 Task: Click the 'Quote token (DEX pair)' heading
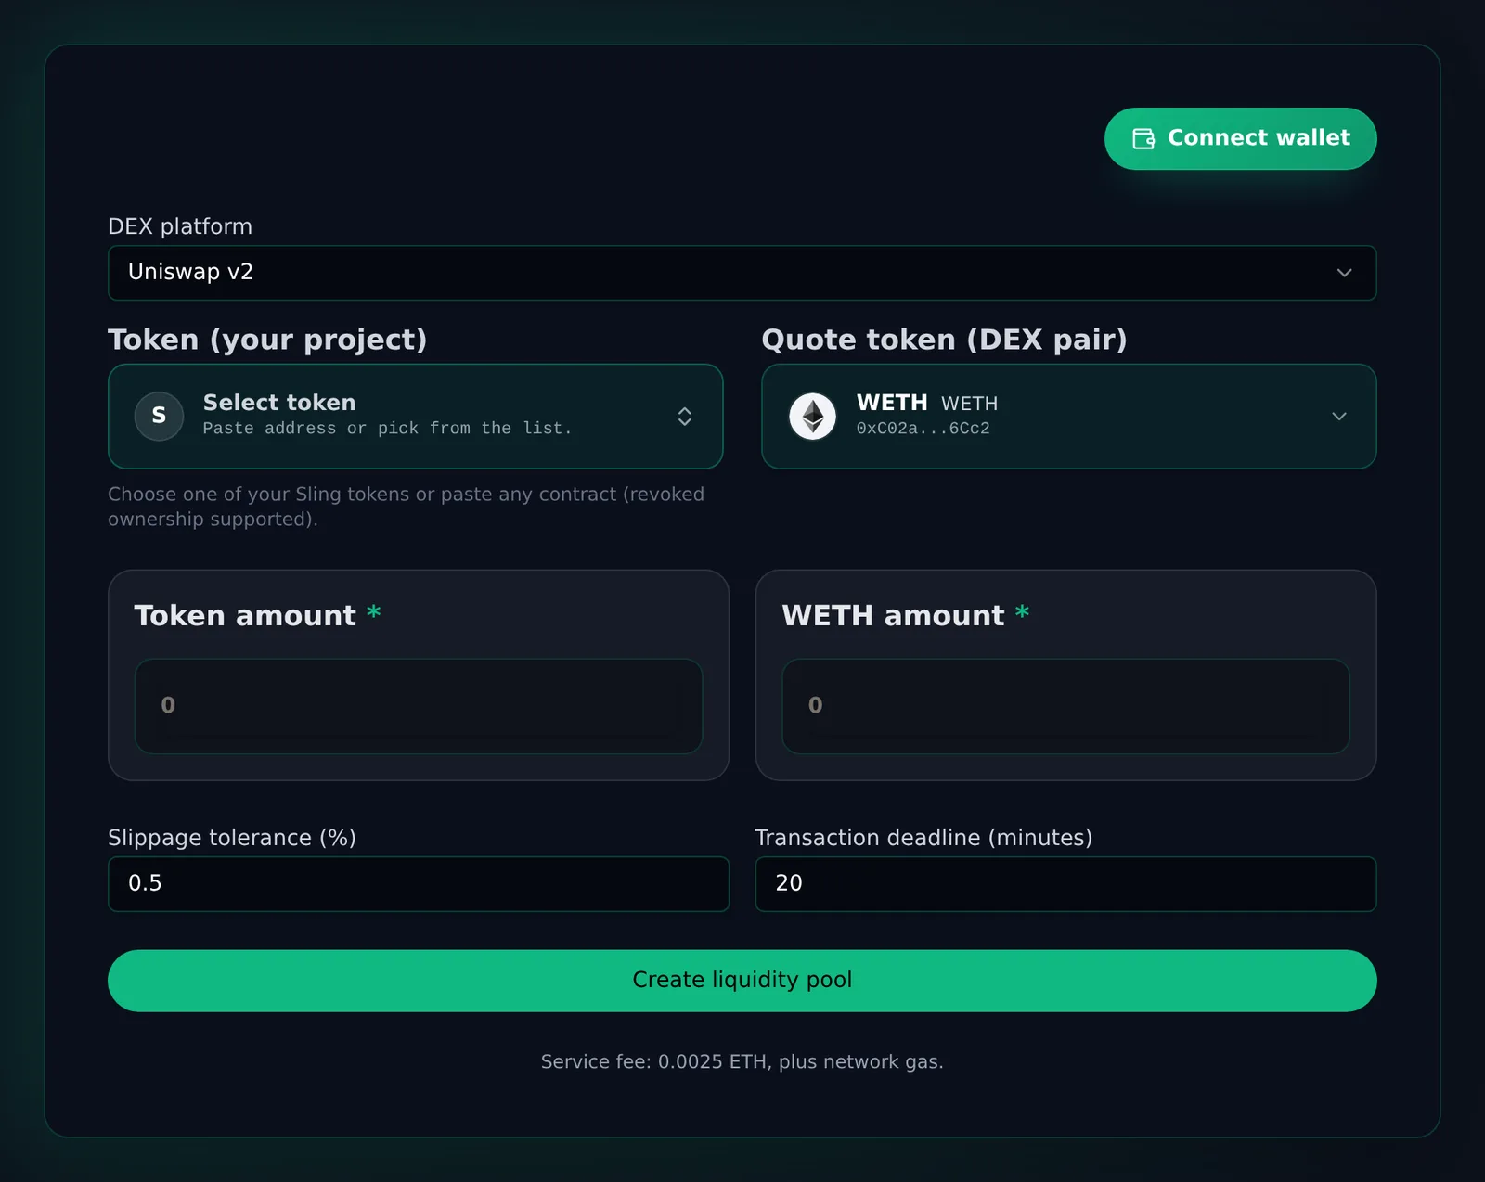coord(944,340)
